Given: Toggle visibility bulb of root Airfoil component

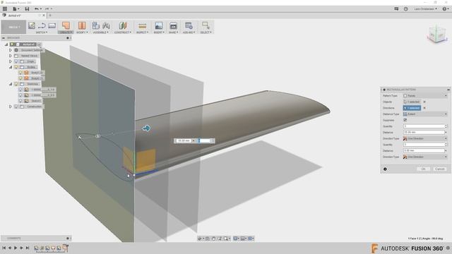Looking at the screenshot, I should pyautogui.click(x=12, y=44).
